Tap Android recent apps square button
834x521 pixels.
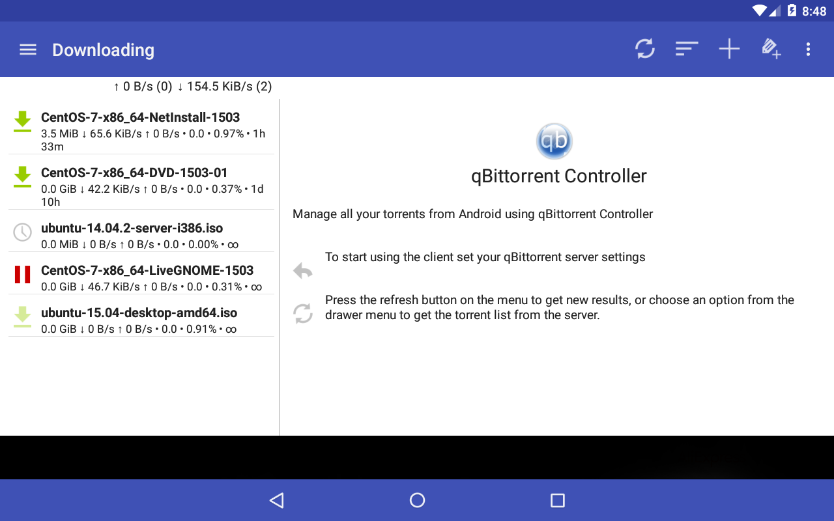557,500
